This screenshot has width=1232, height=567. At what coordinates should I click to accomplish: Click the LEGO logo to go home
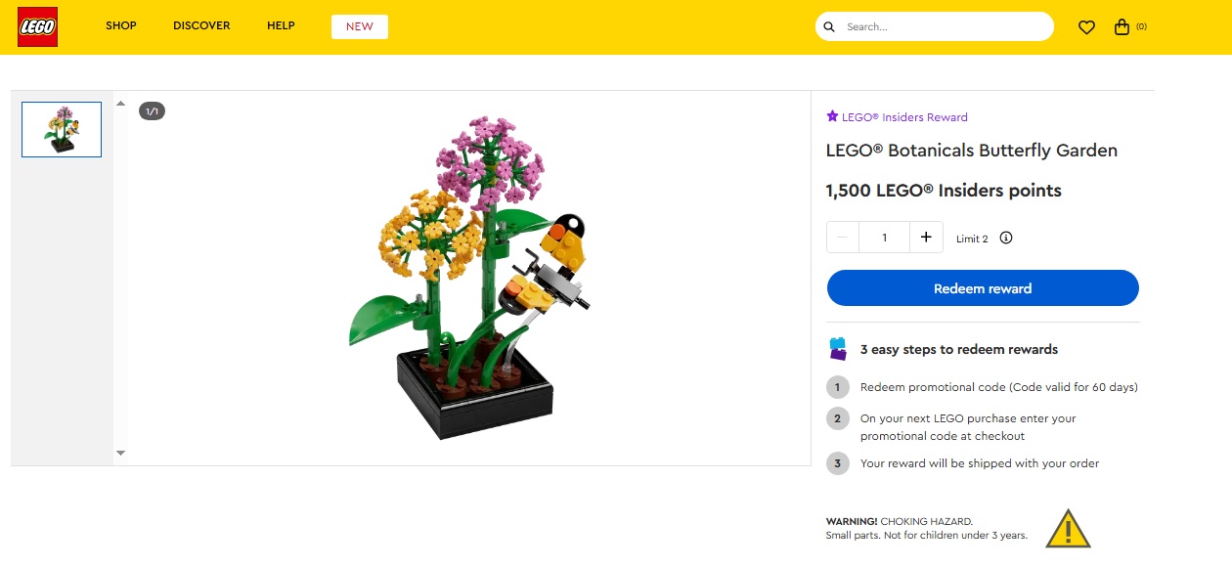(36, 26)
